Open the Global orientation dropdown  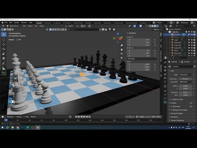pyautogui.click(x=70, y=26)
